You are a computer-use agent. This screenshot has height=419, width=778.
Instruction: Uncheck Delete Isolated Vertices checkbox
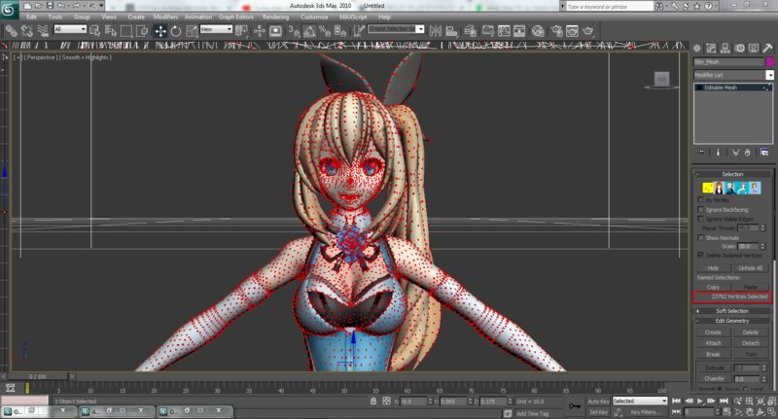click(x=700, y=255)
